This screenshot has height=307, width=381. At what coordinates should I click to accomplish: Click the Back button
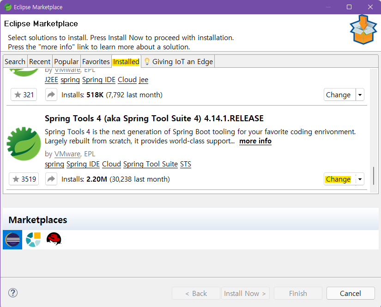pos(196,294)
